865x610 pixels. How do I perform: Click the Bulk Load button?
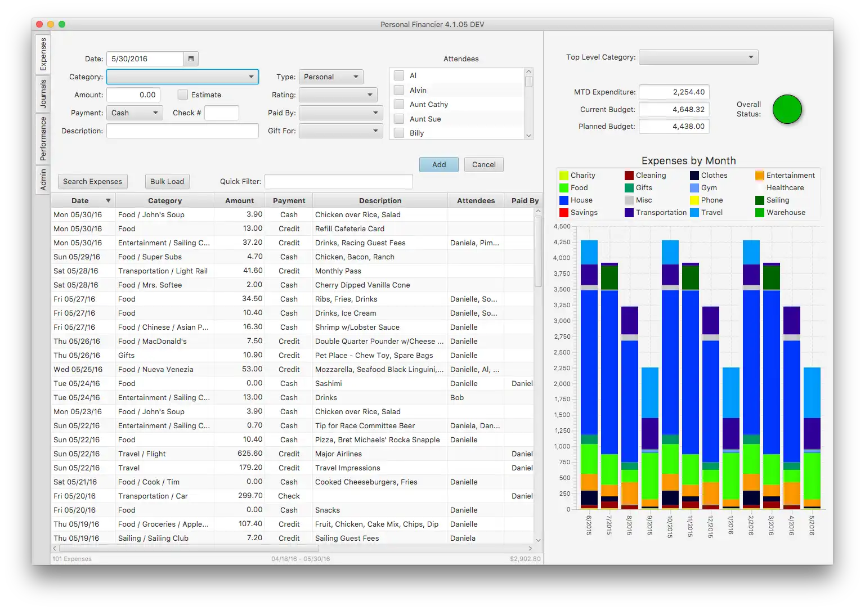click(167, 182)
